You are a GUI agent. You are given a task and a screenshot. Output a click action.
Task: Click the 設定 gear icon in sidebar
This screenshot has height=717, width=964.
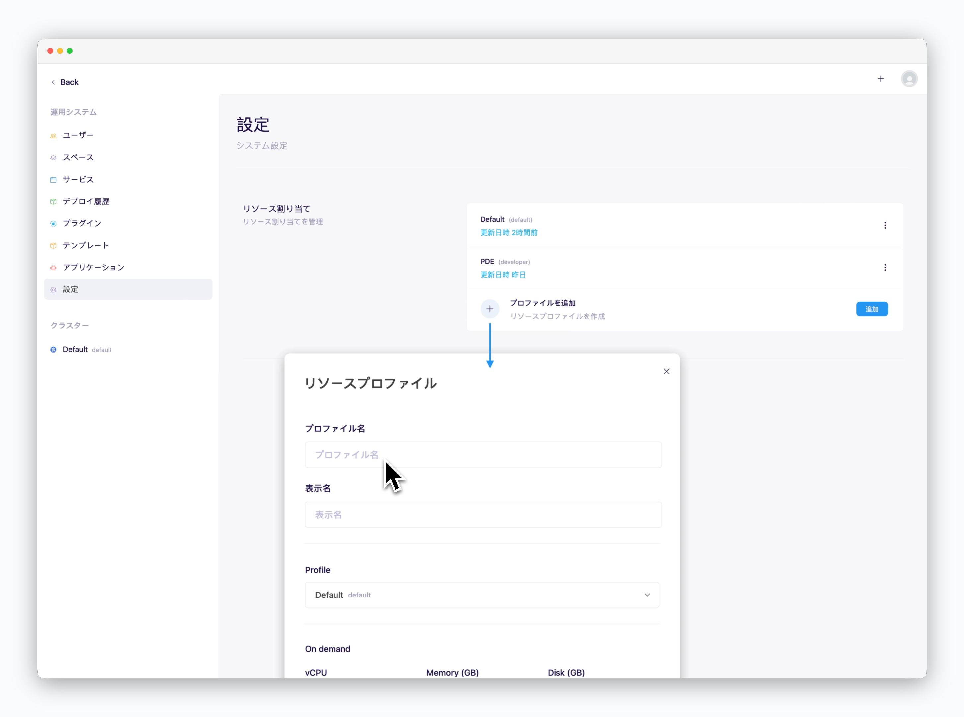click(53, 289)
